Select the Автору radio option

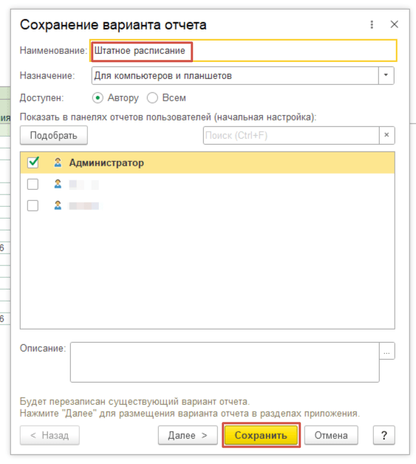click(98, 98)
